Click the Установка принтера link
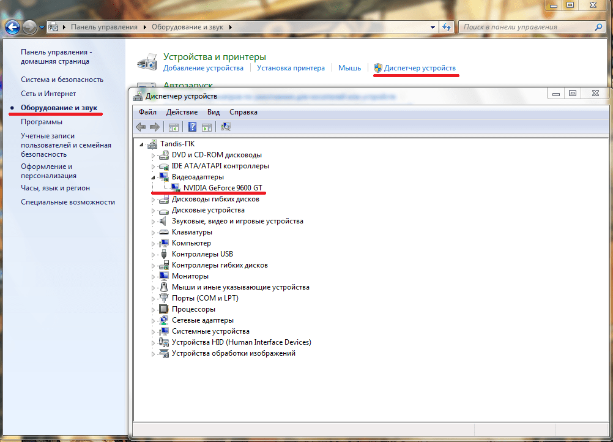613x442 pixels. (x=291, y=68)
